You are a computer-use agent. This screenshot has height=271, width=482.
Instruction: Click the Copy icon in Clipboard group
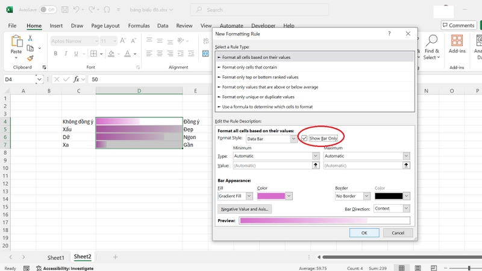[x=30, y=48]
